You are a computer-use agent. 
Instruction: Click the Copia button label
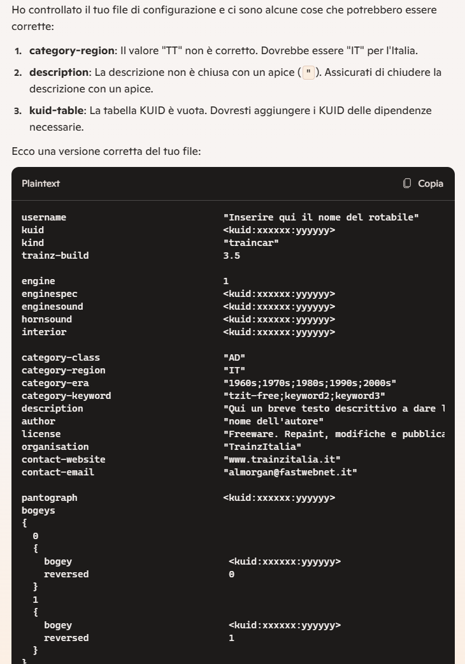(431, 184)
